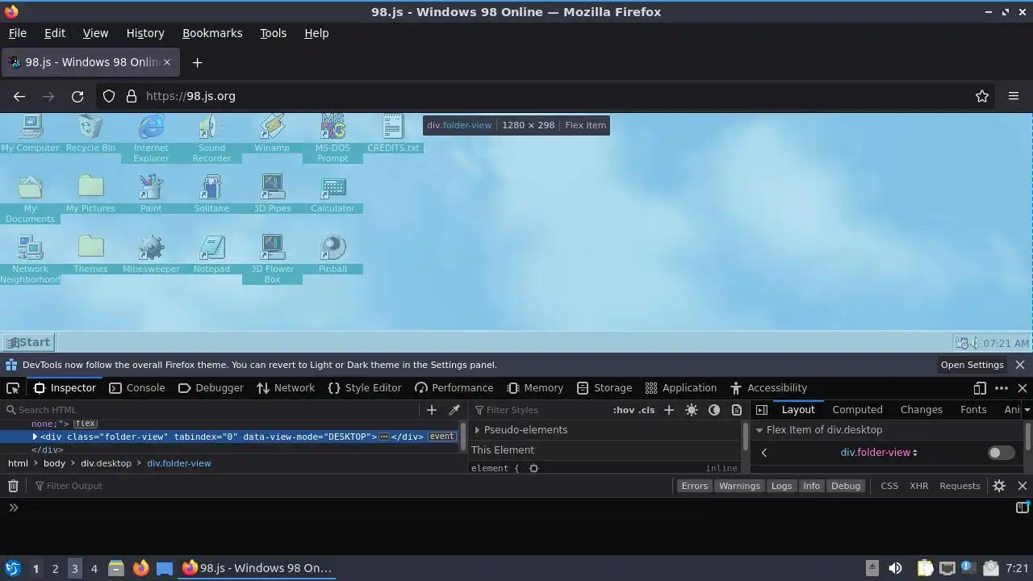Click div.desktop in the breadcrumb
Viewport: 1033px width, 581px height.
click(106, 463)
